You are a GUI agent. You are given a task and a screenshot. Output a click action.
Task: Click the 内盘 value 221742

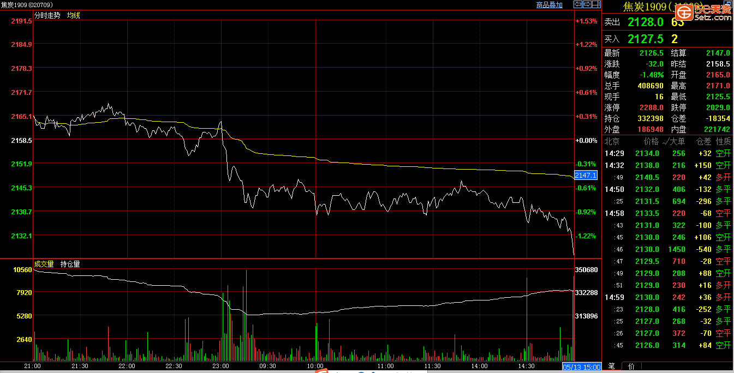tap(717, 129)
